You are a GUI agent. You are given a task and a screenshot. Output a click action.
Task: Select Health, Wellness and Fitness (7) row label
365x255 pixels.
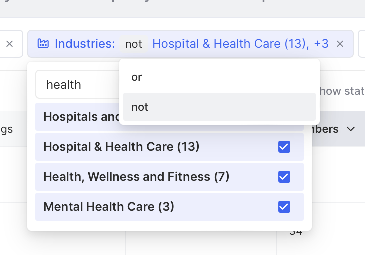(x=136, y=177)
